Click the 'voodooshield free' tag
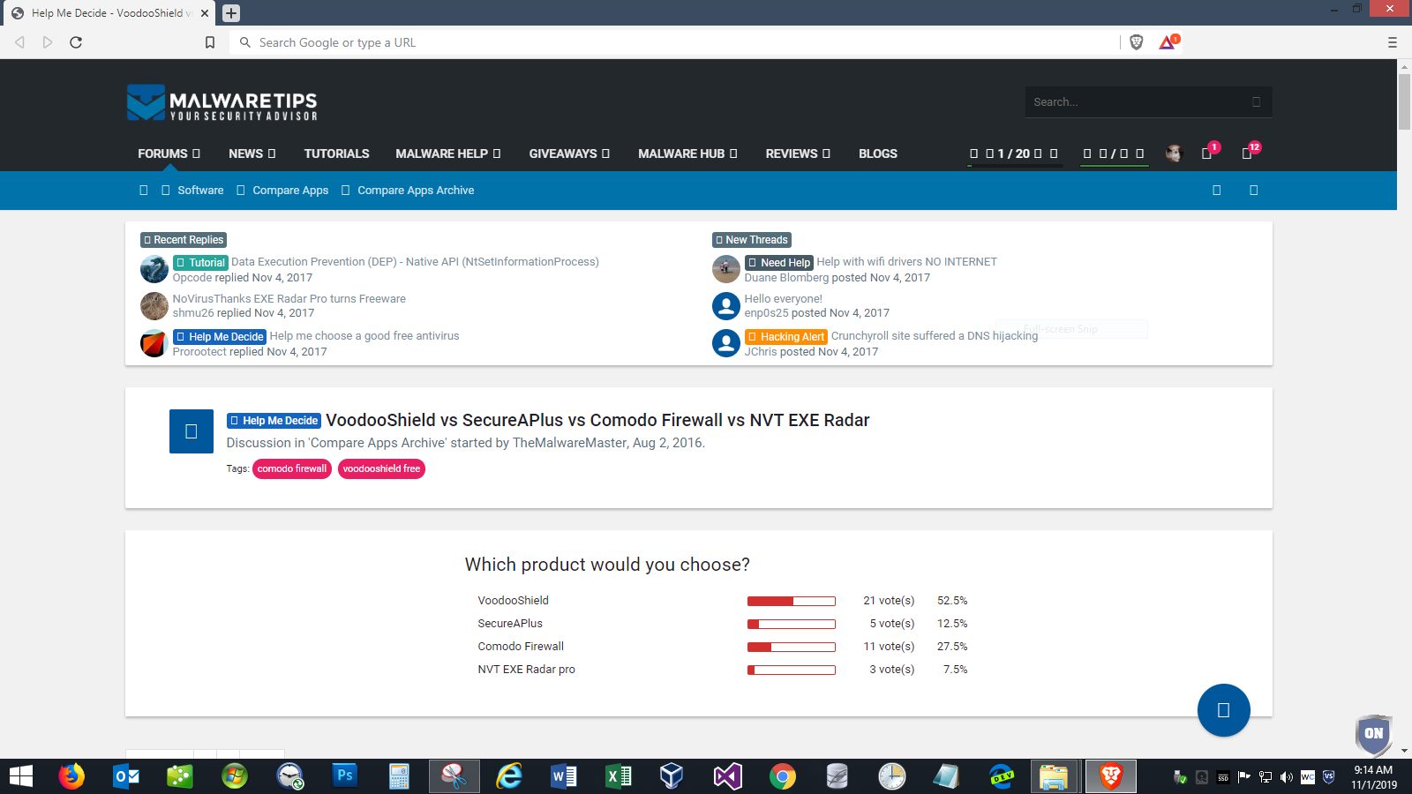The width and height of the screenshot is (1412, 794). 381,469
